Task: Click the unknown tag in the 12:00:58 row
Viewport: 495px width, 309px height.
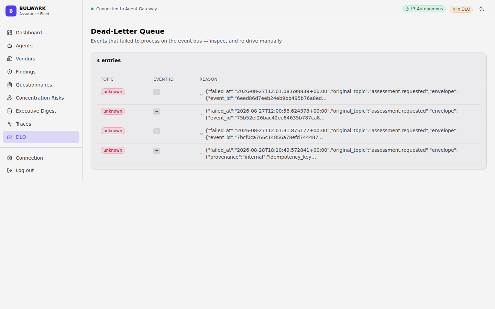Action: point(113,111)
